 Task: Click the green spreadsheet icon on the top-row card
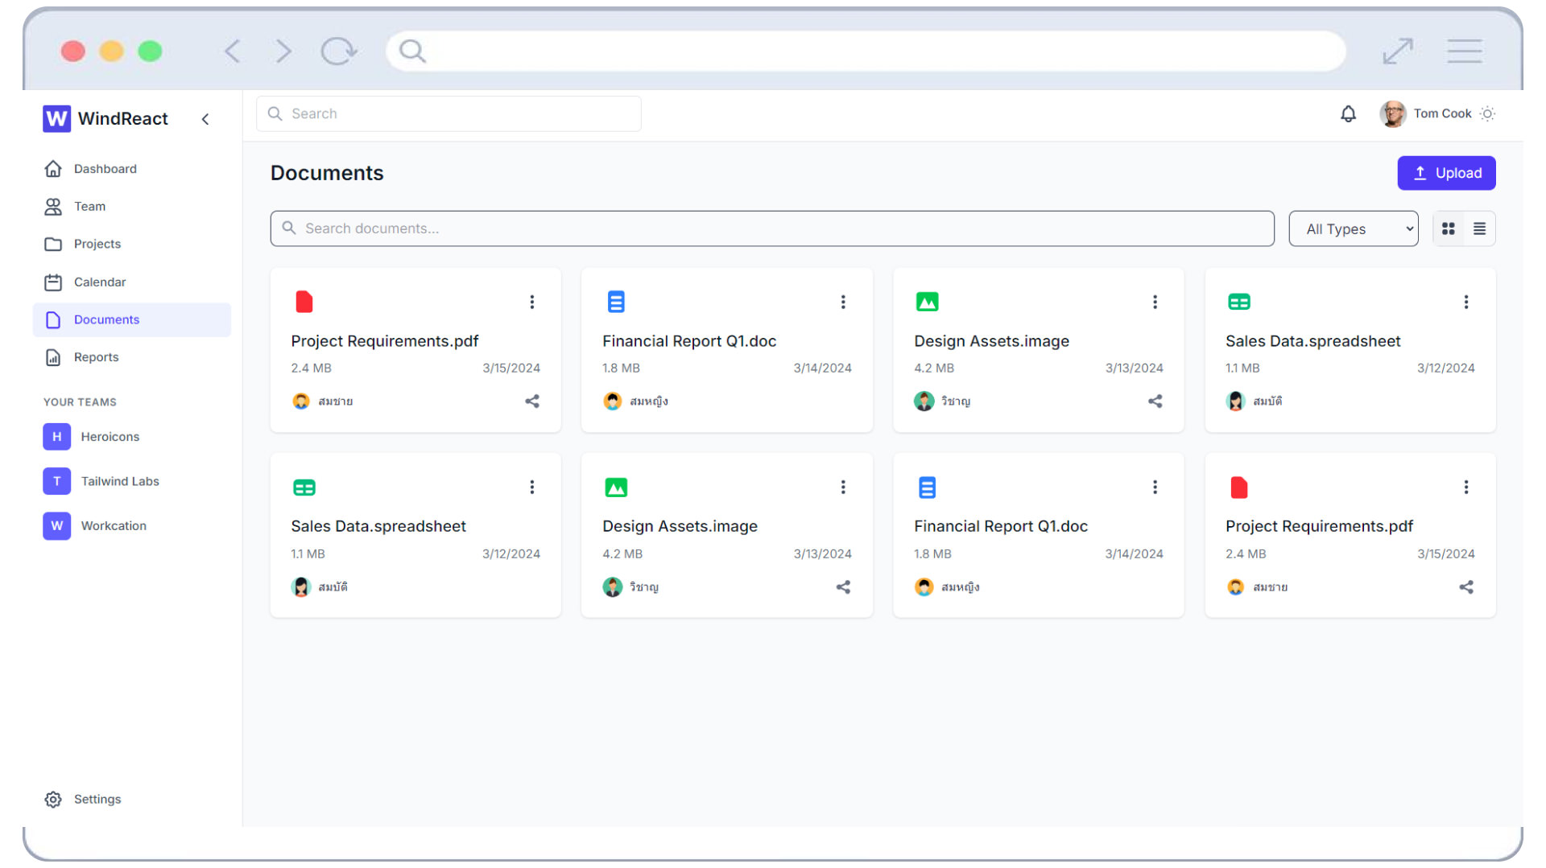pos(1238,302)
